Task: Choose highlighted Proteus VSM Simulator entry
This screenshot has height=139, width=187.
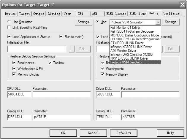Action: click(x=135, y=62)
